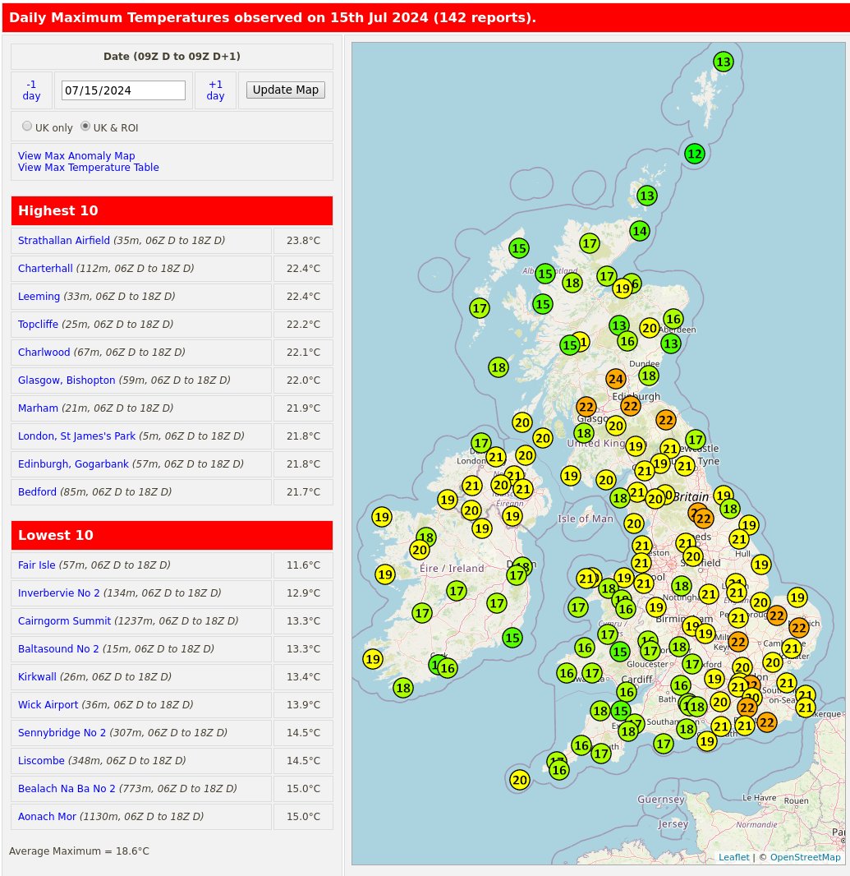Click the 18 marker at Ireland's southern tip
This screenshot has height=876, width=850.
coord(403,688)
